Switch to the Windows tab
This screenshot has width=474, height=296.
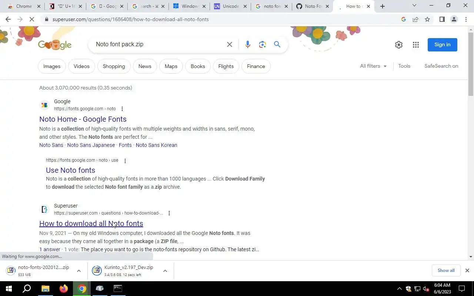[189, 6]
